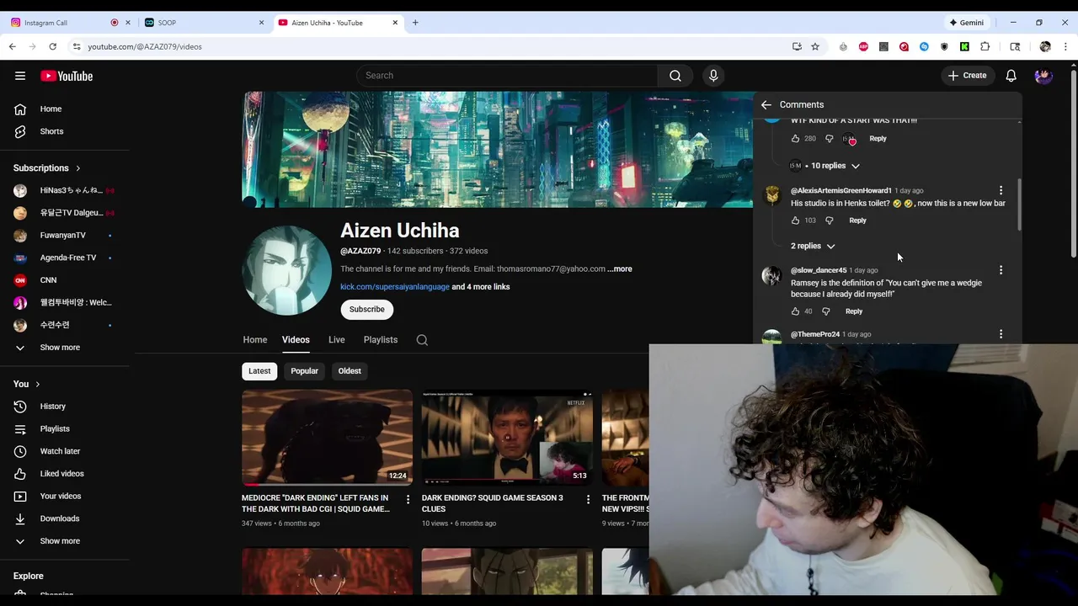Open options for slow_dancer45's comment
The width and height of the screenshot is (1078, 606).
[1001, 270]
